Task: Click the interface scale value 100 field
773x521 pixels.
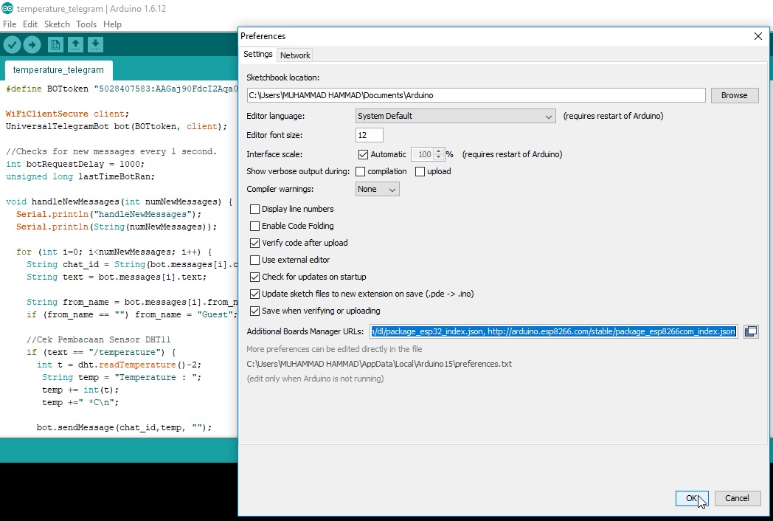Action: pos(423,154)
